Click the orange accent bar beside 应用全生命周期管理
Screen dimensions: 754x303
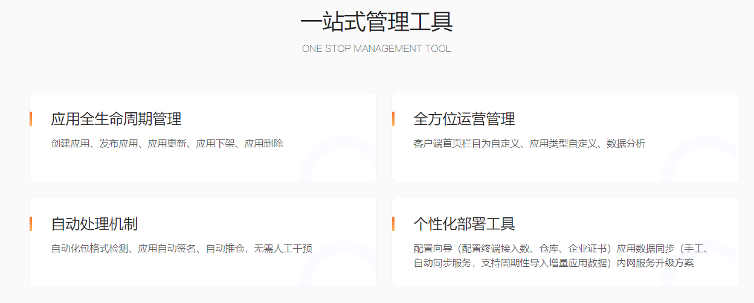pyautogui.click(x=30, y=119)
